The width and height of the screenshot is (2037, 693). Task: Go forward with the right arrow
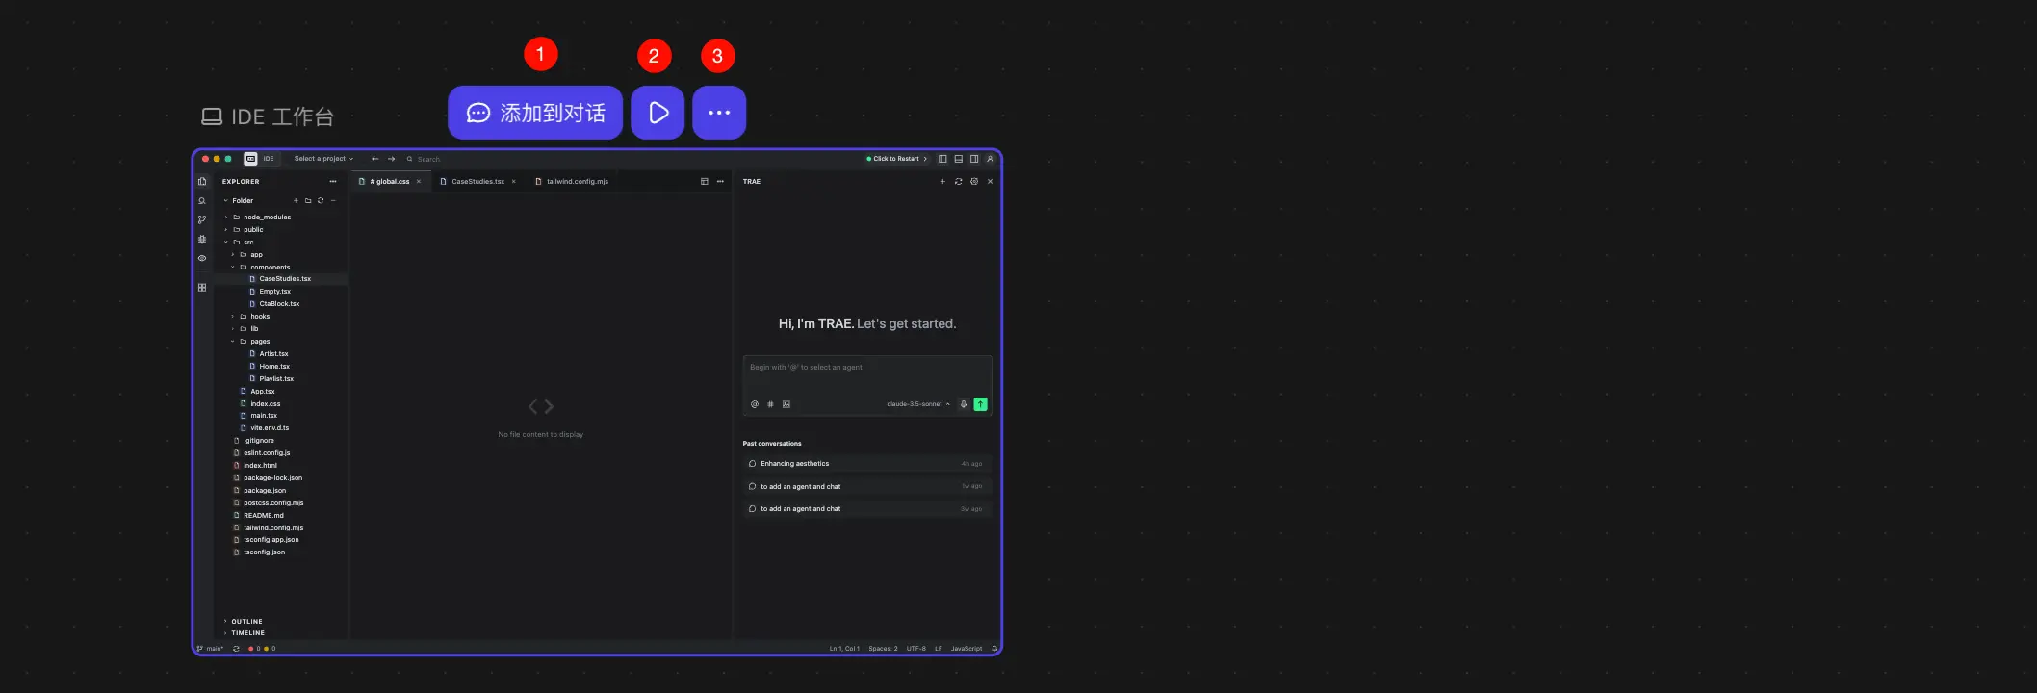[391, 159]
